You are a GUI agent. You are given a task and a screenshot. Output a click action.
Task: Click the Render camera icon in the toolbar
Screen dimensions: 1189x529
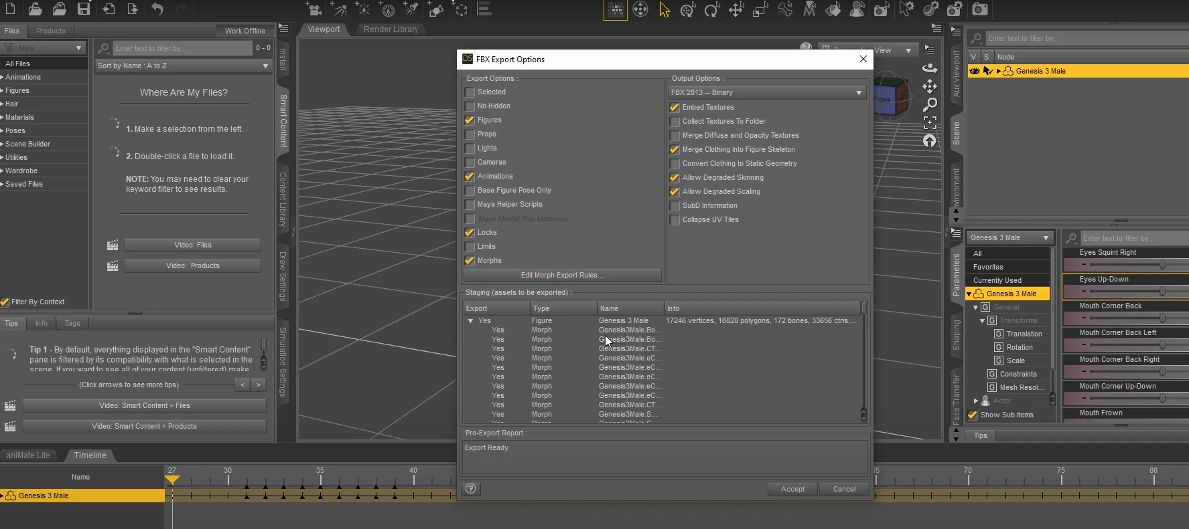979,9
